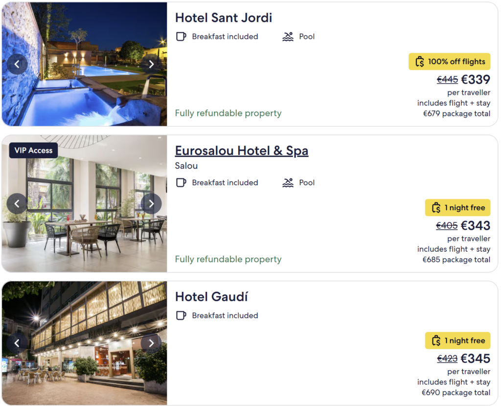Click the tag icon in Eurosalou's 1 night free badge
The image size is (501, 406).
[x=436, y=207]
